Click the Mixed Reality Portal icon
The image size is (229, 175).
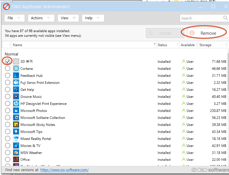pyautogui.click(x=16, y=138)
